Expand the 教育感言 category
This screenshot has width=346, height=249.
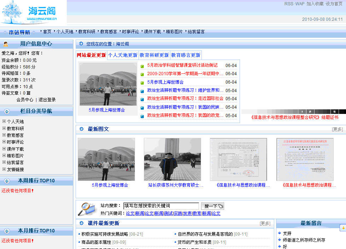pos(4,135)
